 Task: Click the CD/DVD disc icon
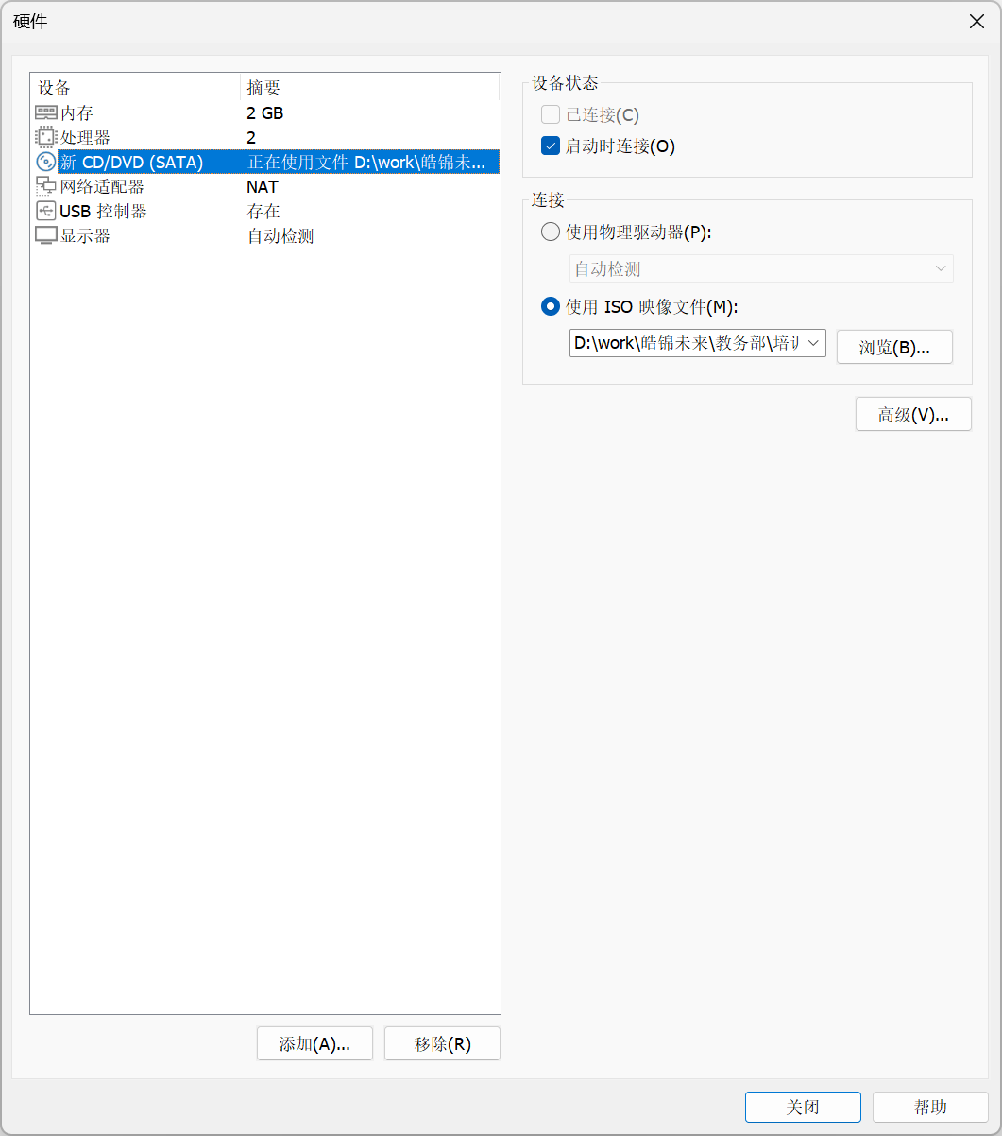click(x=45, y=163)
